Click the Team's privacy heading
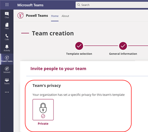The width and height of the screenshot is (148, 132). pos(47,86)
